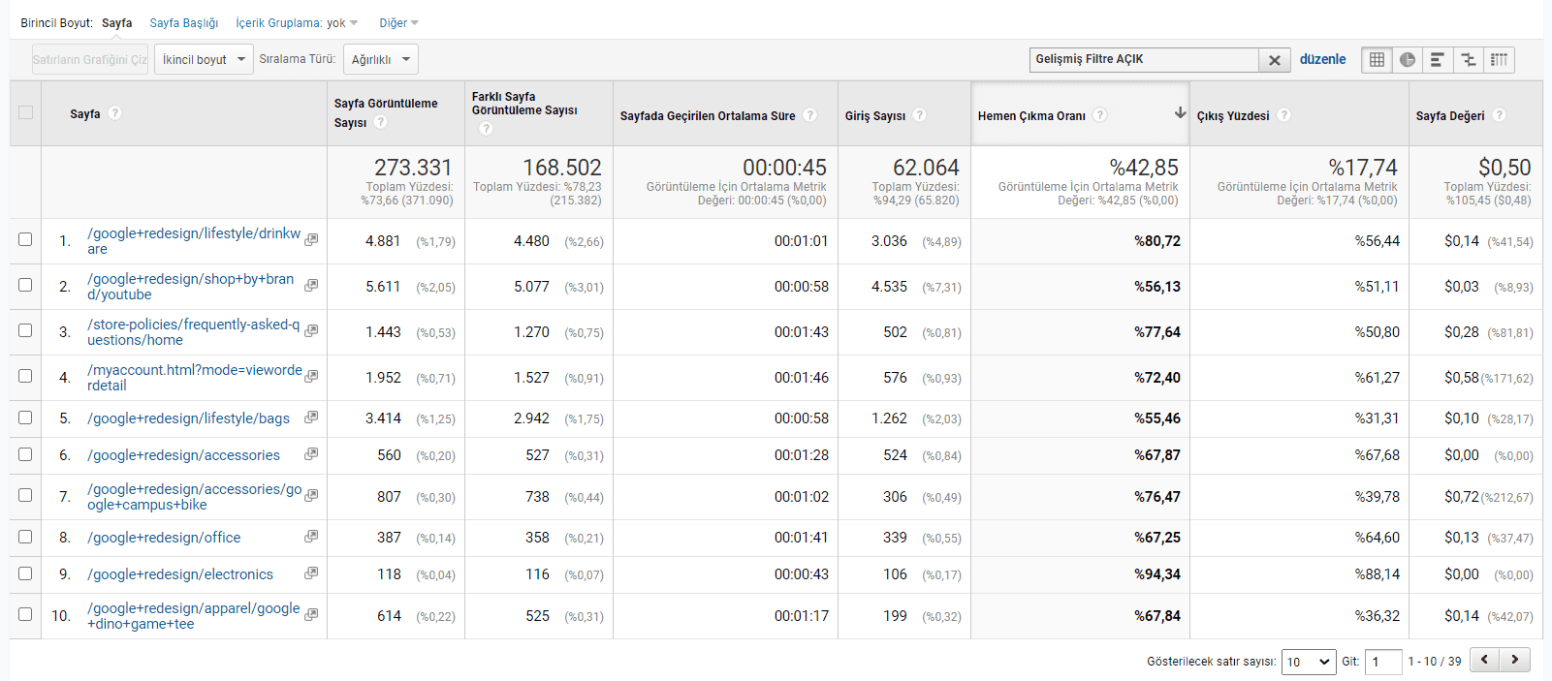
Task: Switch to the comparison view icon
Action: click(x=1469, y=60)
